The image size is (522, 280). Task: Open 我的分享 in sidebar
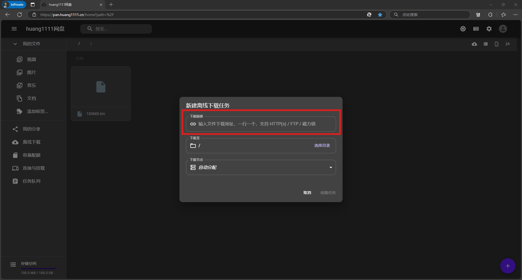[32, 129]
